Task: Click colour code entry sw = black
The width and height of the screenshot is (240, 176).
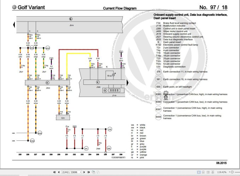Action: coord(138,127)
